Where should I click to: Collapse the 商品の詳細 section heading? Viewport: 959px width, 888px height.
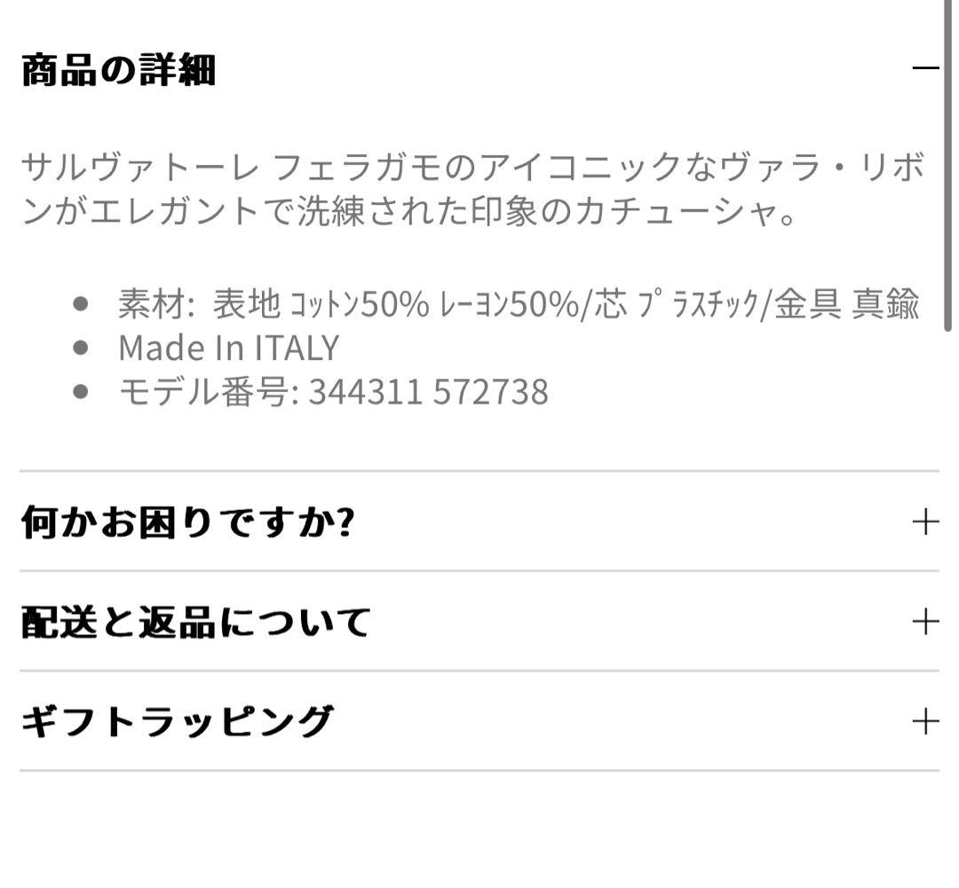(x=118, y=70)
